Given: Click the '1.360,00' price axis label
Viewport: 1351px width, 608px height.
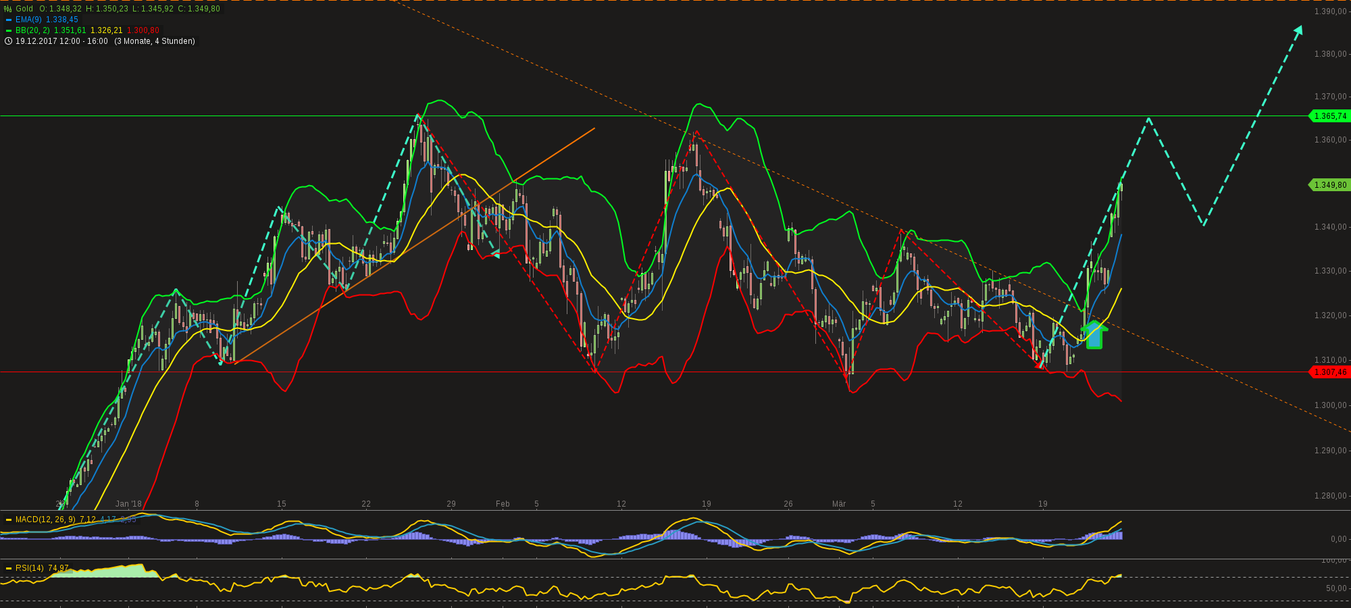Looking at the screenshot, I should [x=1331, y=140].
